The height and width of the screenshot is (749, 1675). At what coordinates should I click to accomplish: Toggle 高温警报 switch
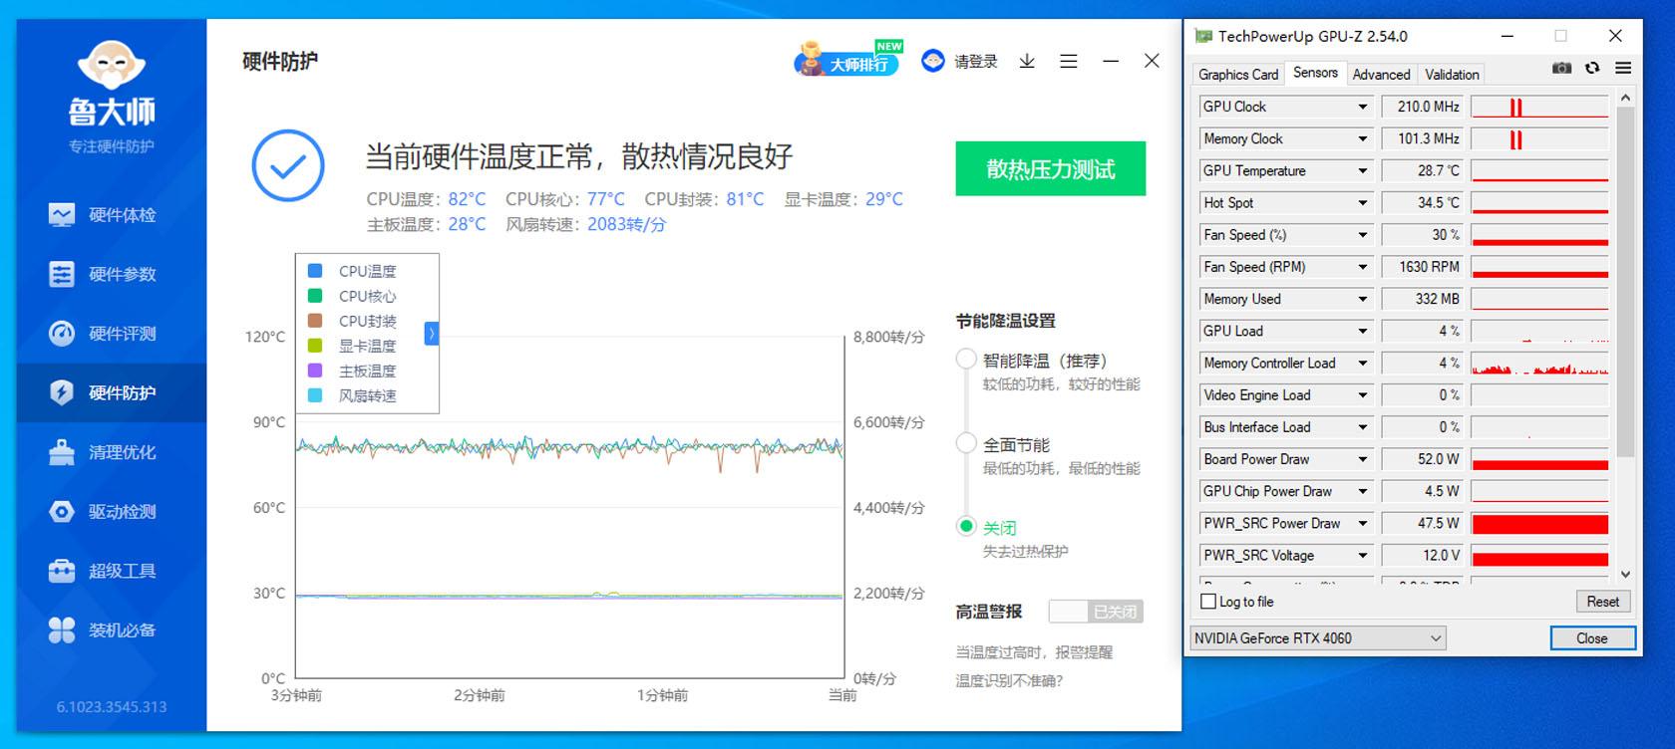[x=1096, y=612]
